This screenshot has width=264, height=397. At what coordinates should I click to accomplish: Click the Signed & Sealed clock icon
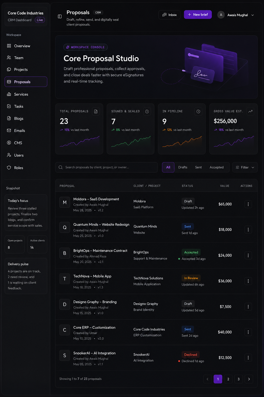click(147, 111)
